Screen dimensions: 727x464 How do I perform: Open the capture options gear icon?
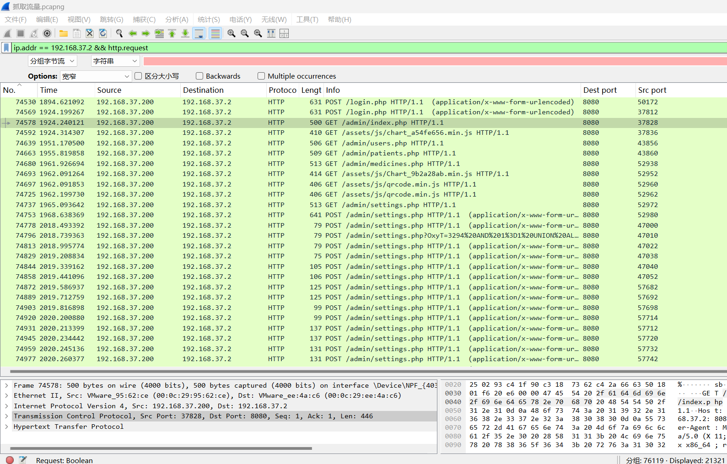coord(47,33)
